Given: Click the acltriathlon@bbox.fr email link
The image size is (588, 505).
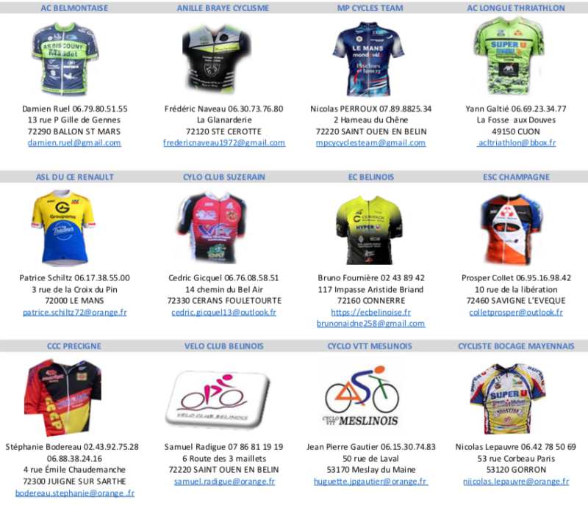Looking at the screenshot, I should click(x=517, y=142).
